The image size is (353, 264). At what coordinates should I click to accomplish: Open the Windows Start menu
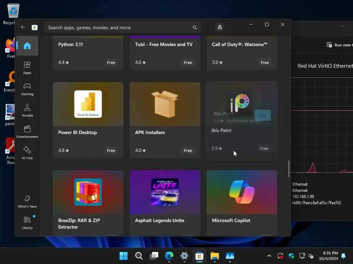tap(123, 256)
